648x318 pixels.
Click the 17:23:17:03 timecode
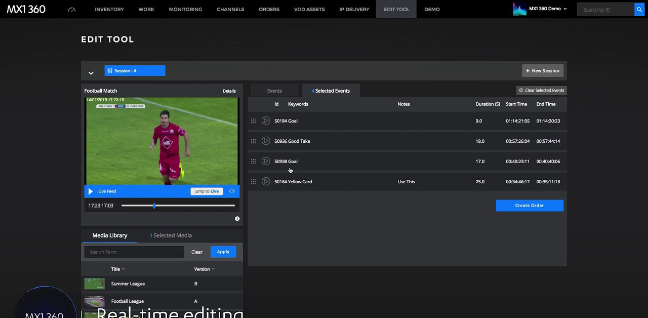coord(101,206)
